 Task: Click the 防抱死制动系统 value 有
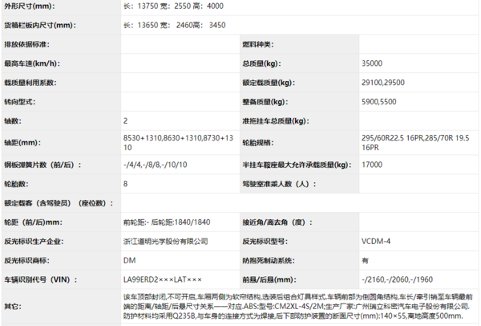[366, 260]
